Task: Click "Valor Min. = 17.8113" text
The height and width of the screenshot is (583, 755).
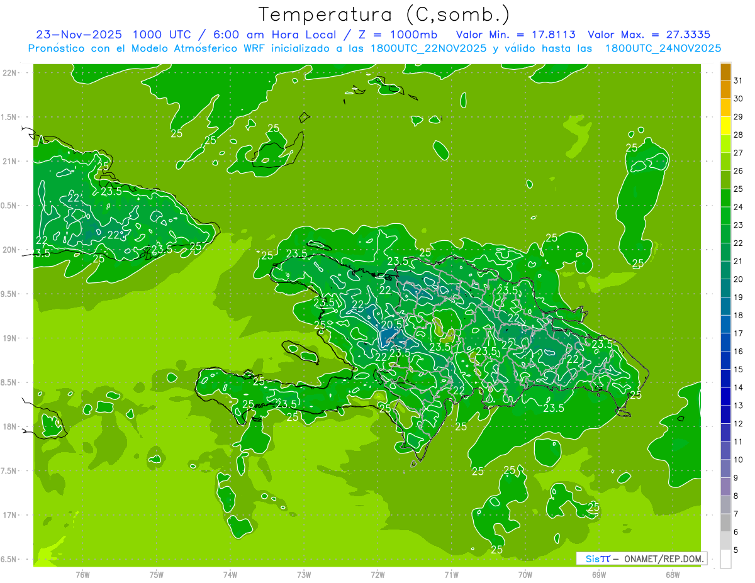Action: (x=516, y=35)
